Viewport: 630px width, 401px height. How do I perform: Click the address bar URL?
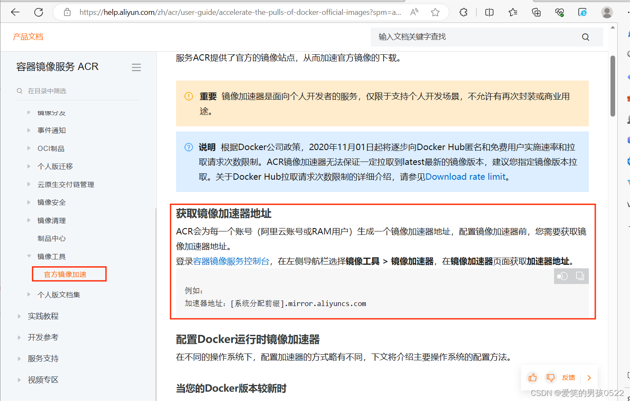tap(240, 12)
